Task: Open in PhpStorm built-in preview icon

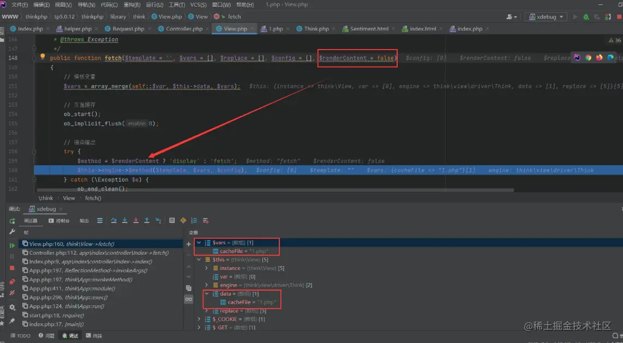Action: point(577,58)
